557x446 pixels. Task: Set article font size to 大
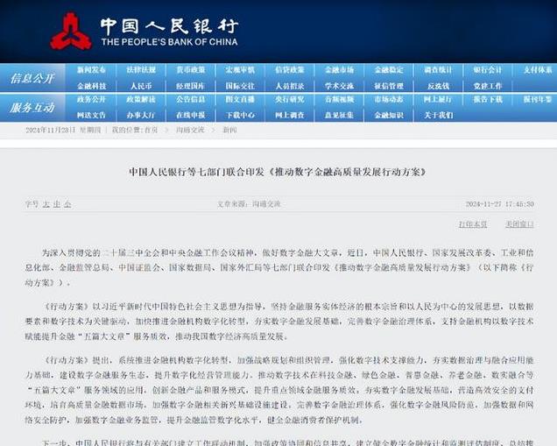[x=47, y=204]
